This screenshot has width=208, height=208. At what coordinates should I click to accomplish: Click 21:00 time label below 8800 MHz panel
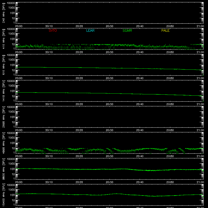click(200, 182)
